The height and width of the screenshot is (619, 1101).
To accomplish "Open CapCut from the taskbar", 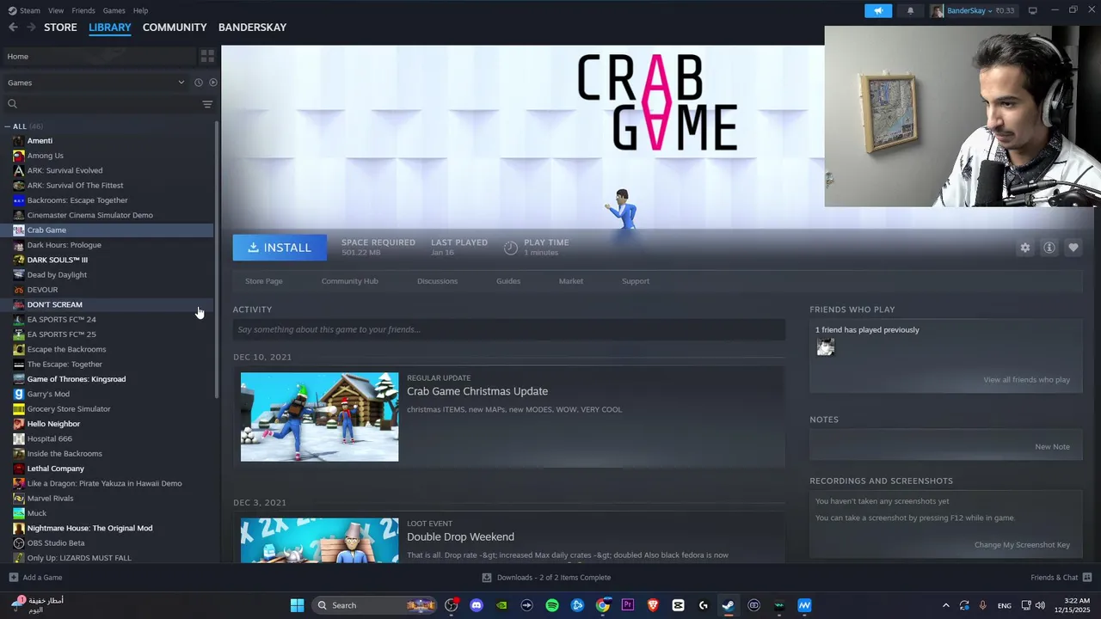I will pos(678,605).
